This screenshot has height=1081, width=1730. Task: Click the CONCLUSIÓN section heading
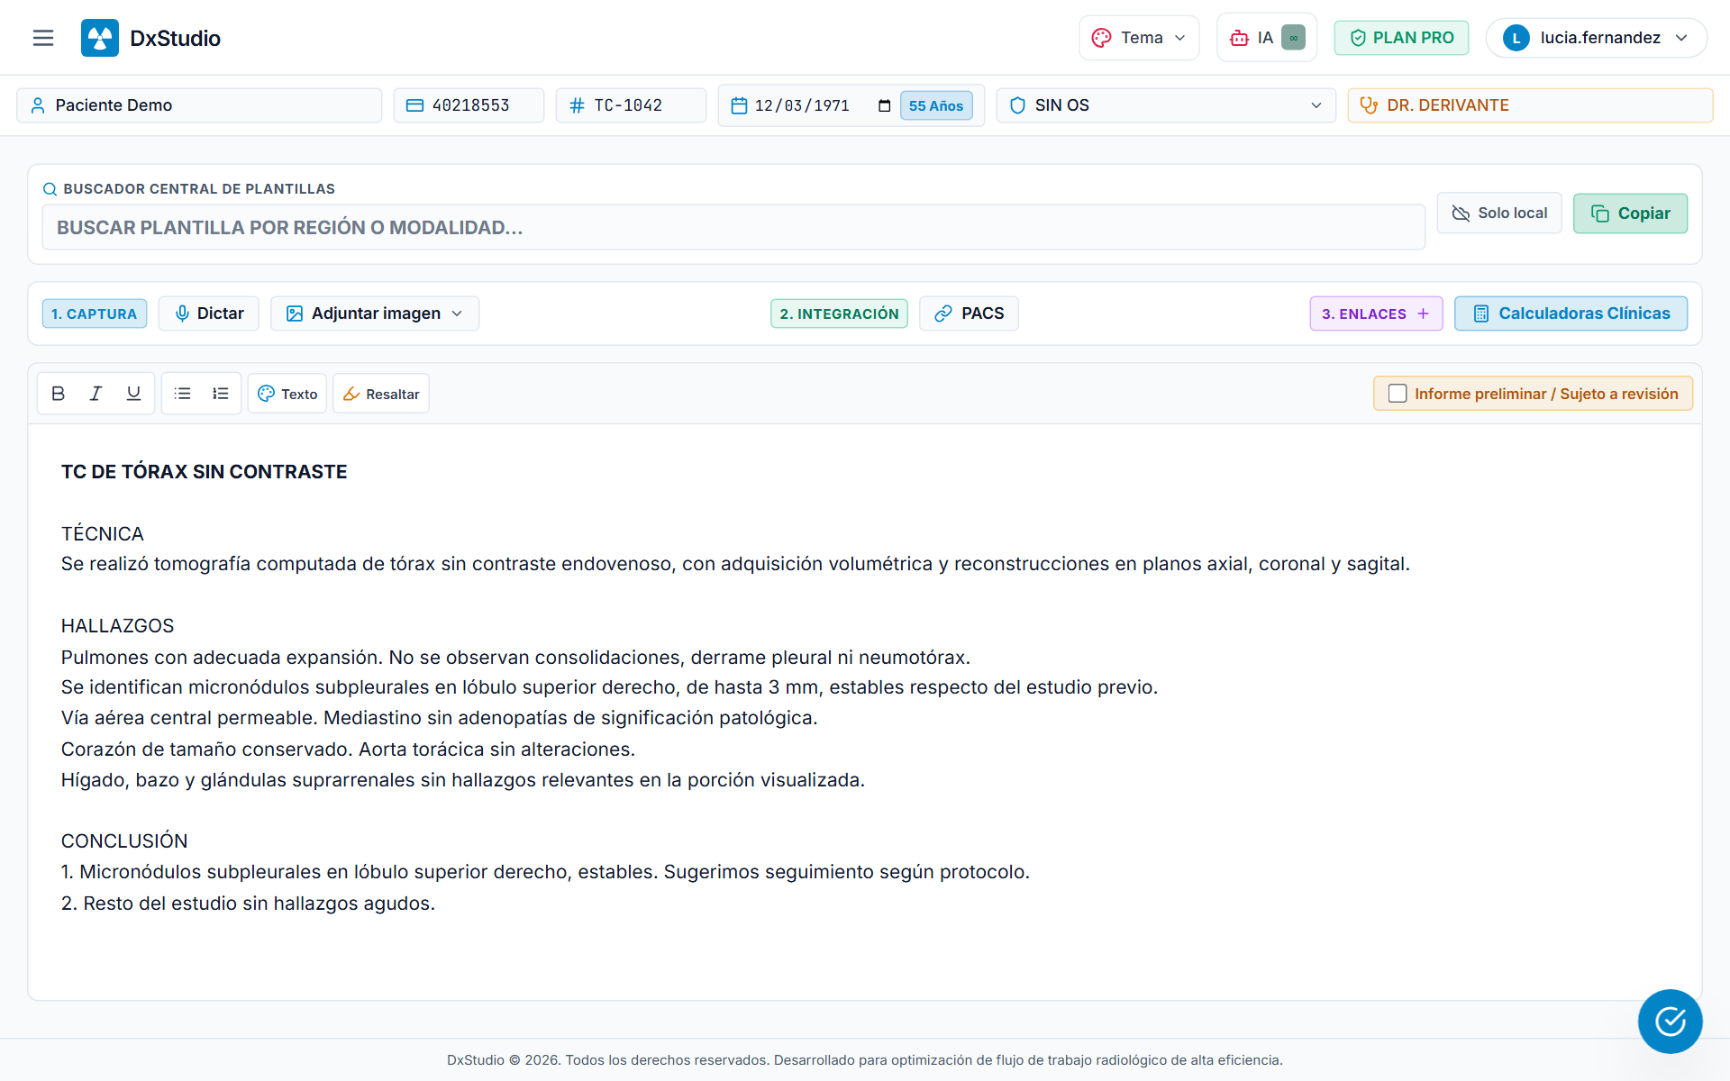(124, 841)
